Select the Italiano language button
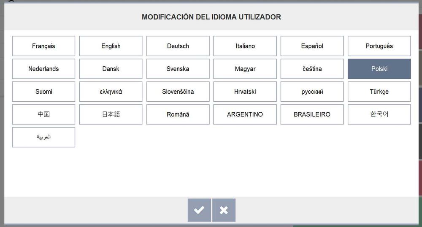This screenshot has height=227, width=422. [x=245, y=46]
